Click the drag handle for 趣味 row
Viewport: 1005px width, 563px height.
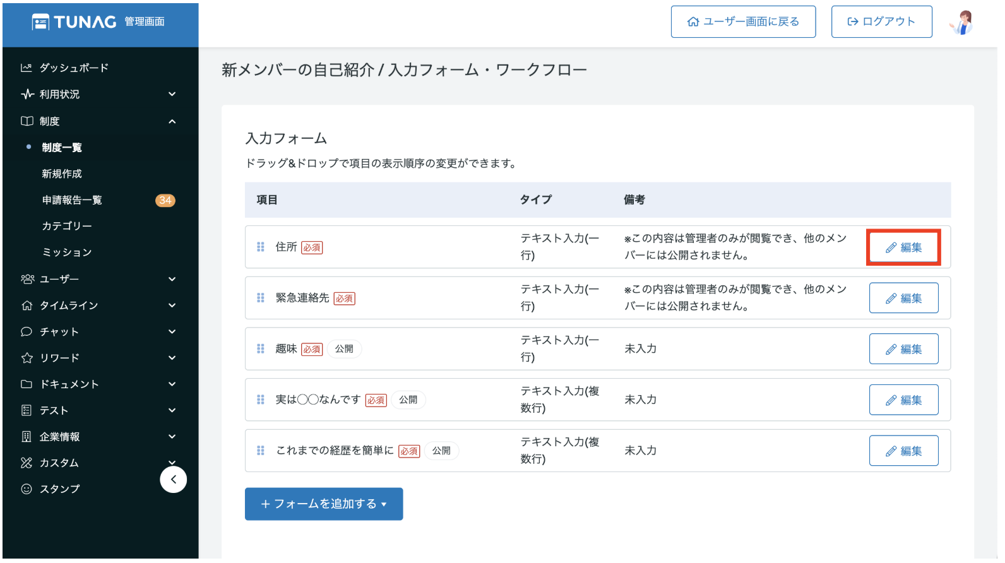pos(261,349)
